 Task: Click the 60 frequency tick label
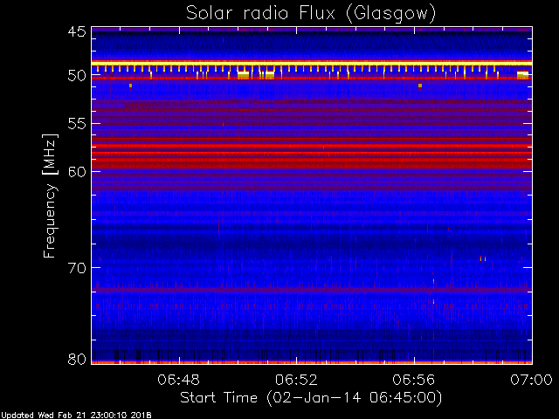(77, 172)
